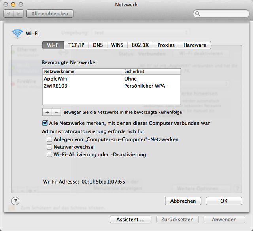This screenshot has height=231, width=253.
Task: Switch to the WINS tab
Action: 117,45
